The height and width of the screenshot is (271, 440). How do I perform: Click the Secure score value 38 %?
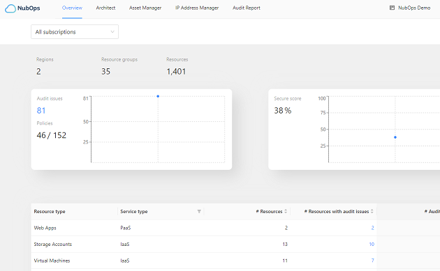click(283, 111)
